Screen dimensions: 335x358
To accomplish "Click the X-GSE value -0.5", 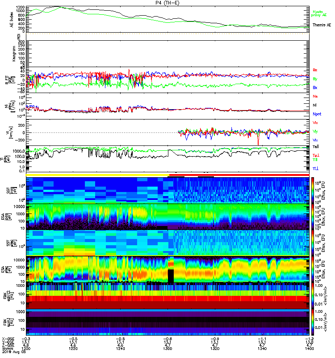I will (x=73, y=339).
